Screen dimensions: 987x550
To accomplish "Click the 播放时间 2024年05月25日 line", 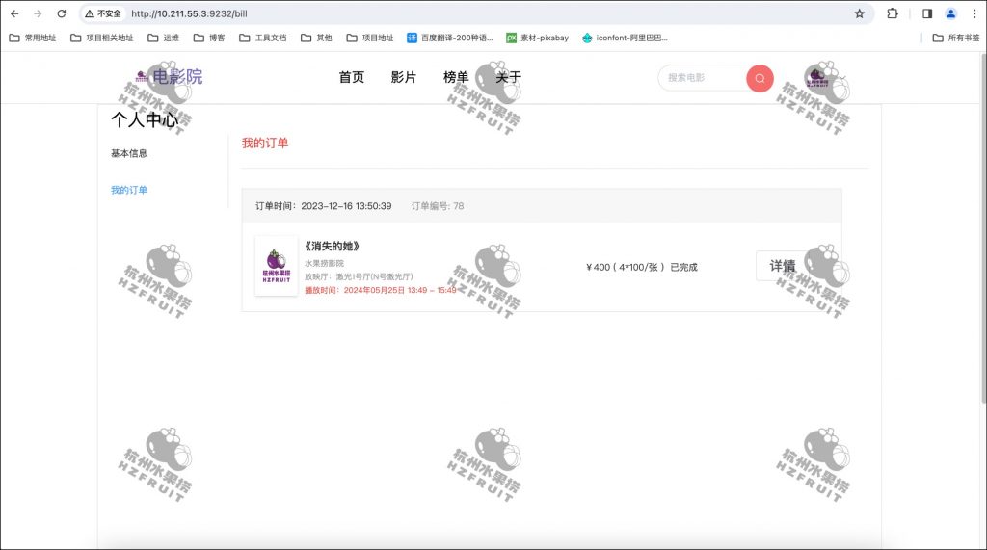I will (x=380, y=290).
